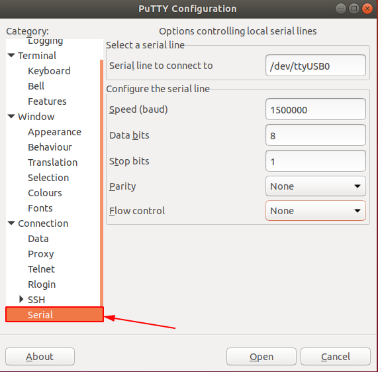Collapse the Terminal category
378x372 pixels.
11,55
